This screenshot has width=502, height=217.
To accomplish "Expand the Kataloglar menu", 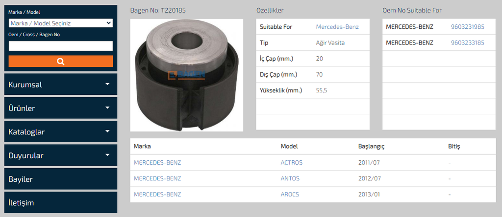I will click(x=60, y=131).
